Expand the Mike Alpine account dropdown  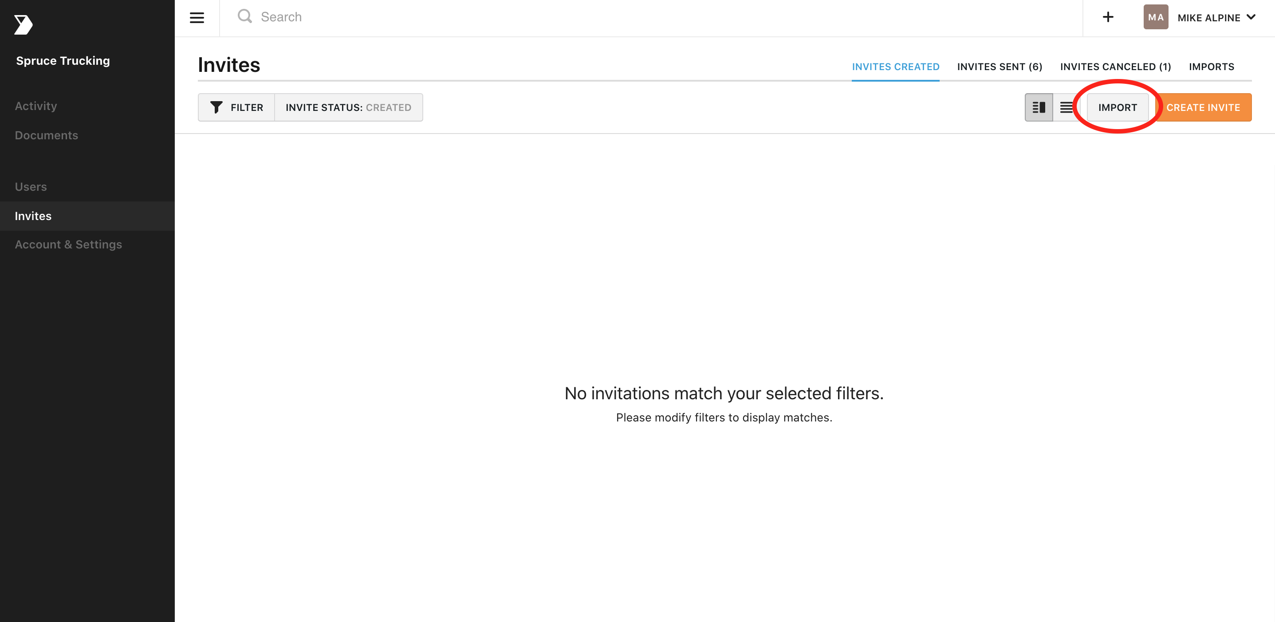pyautogui.click(x=1251, y=17)
